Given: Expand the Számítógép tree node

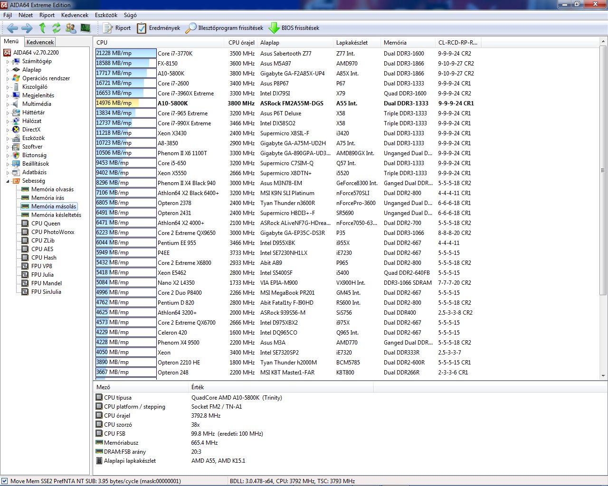Looking at the screenshot, I should coord(8,62).
